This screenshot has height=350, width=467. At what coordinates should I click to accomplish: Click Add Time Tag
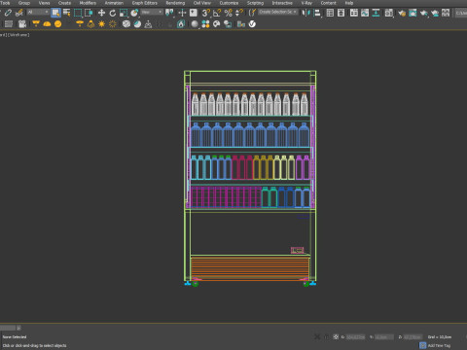(x=439, y=345)
